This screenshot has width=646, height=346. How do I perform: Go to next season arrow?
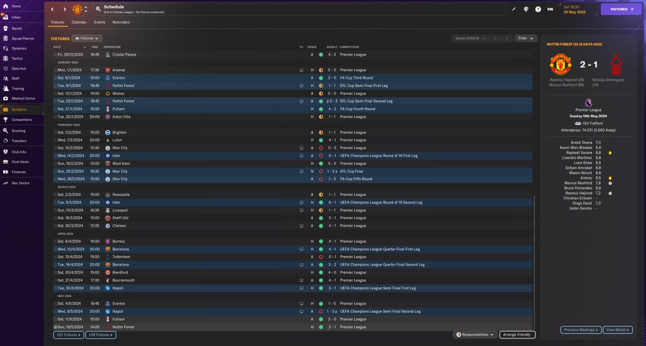tap(507, 38)
